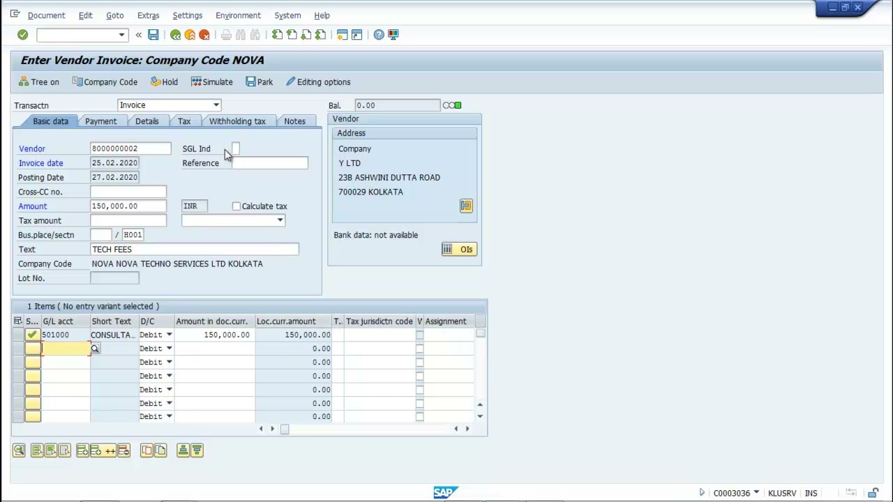Image resolution: width=893 pixels, height=502 pixels.
Task: Open the Document menu
Action: point(46,15)
